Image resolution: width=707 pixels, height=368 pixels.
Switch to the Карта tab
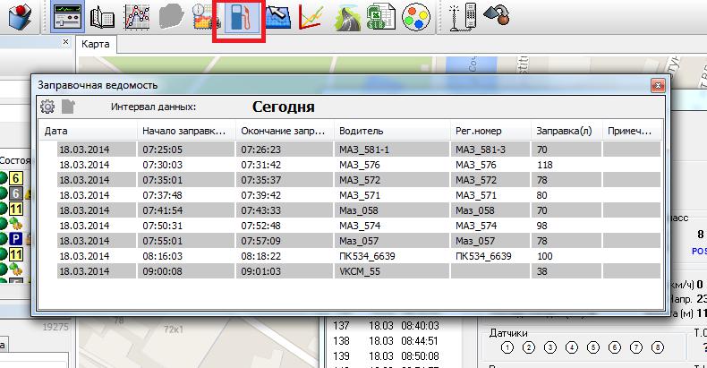click(x=96, y=43)
